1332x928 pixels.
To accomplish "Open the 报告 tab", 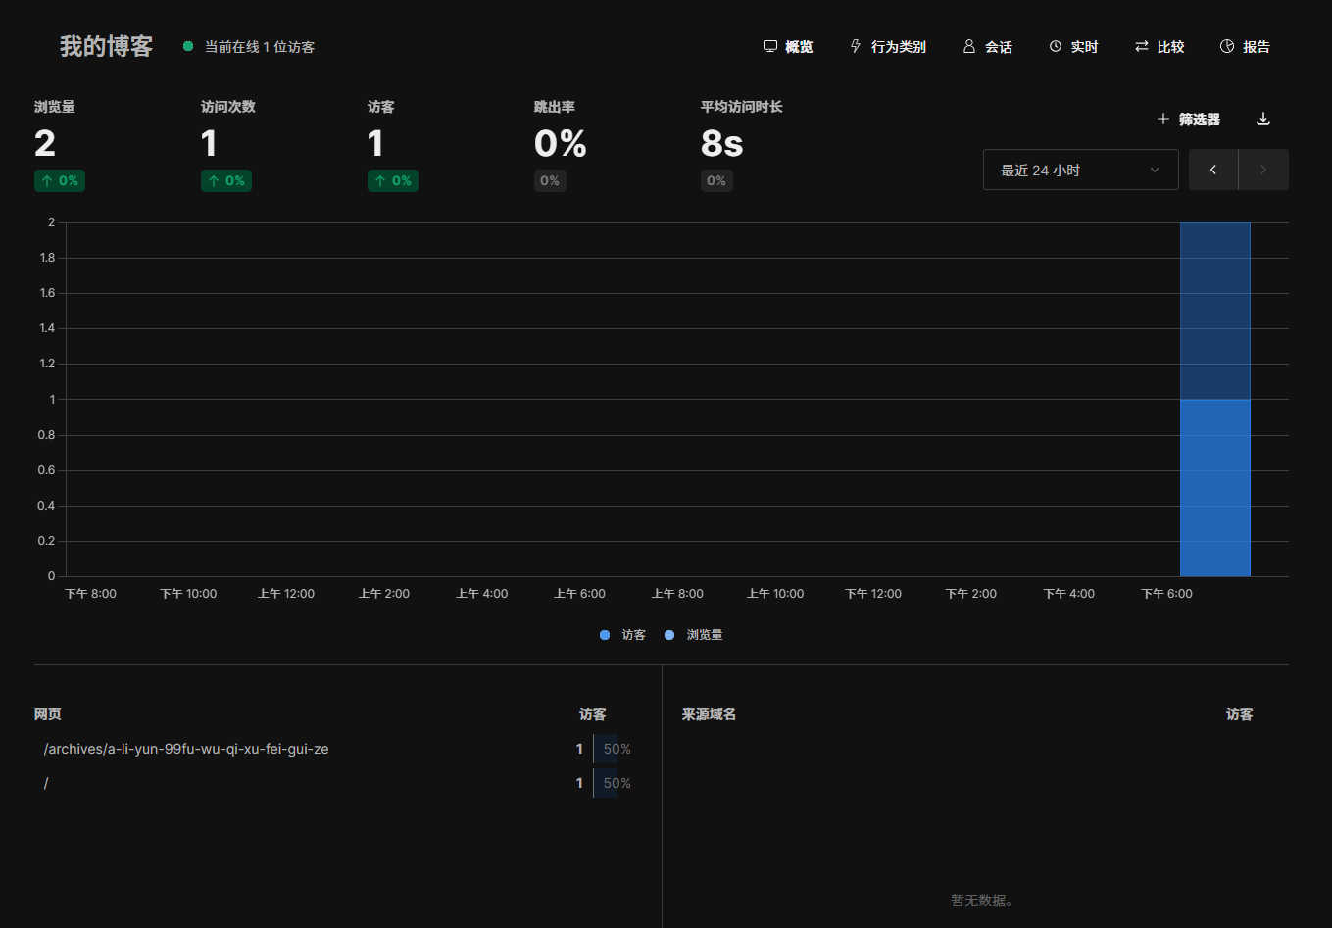I will [1256, 47].
